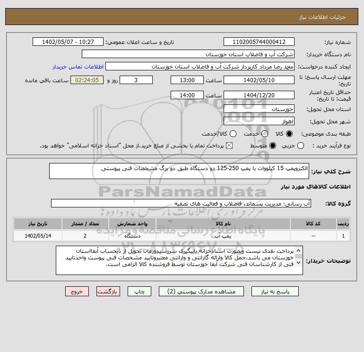Image resolution: width=364 pixels, height=352 pixels.
Task: Click the واحد شمارش column header
Action: 132,223
